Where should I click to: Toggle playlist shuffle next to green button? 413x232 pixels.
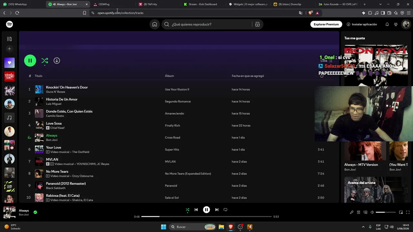click(x=45, y=61)
